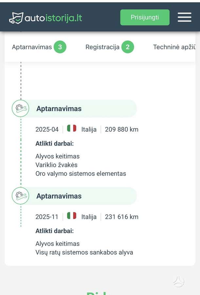Click the Oro valymo sistemos elementas line
200x295 pixels.
click(x=81, y=173)
